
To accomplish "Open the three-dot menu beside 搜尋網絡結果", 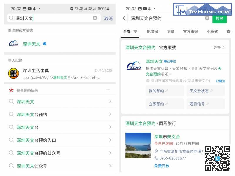I will pos(108,90).
